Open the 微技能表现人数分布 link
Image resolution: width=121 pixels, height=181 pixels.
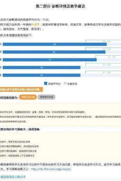[13, 177]
